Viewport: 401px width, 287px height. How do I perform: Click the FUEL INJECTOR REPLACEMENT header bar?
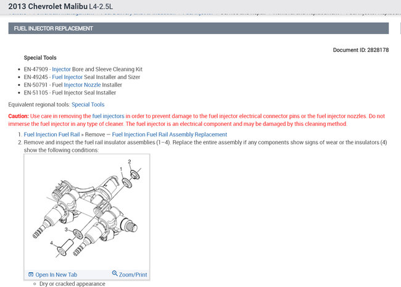pos(199,28)
